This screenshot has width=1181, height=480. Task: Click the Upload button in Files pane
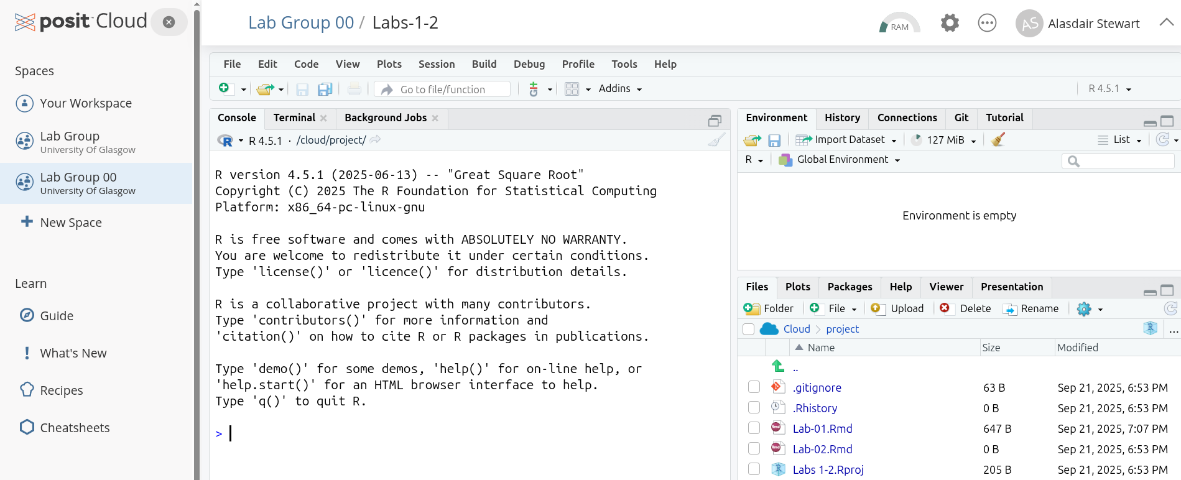898,308
